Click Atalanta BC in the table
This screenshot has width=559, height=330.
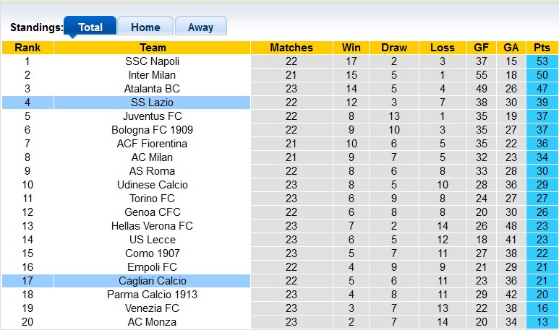coord(152,89)
